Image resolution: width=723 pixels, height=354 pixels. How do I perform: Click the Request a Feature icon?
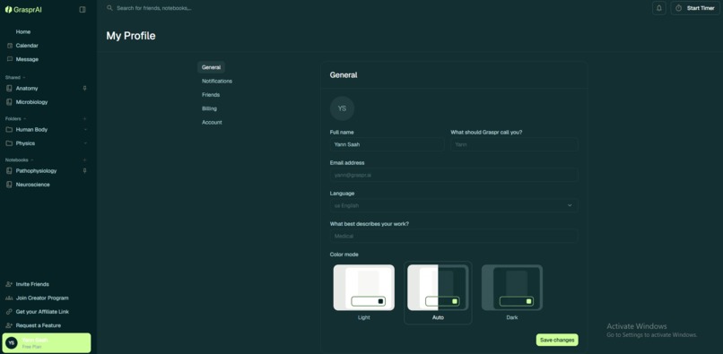point(9,325)
